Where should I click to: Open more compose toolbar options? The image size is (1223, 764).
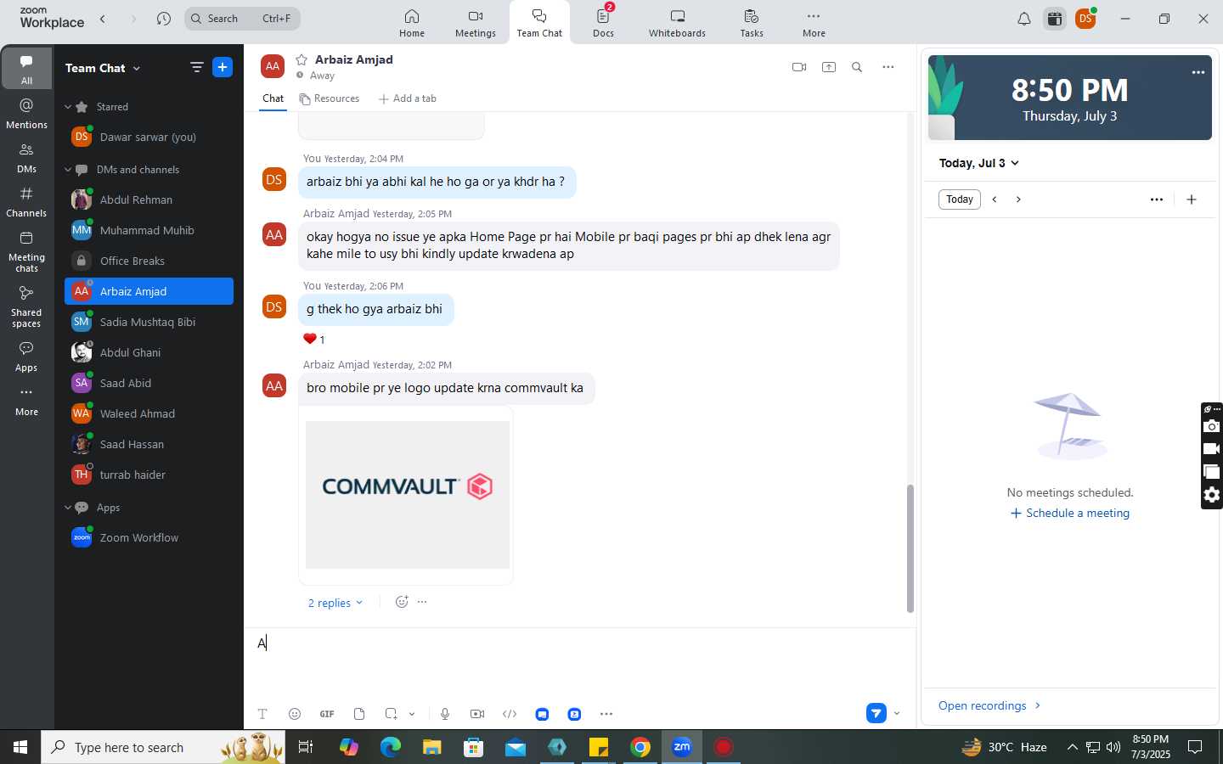606,714
